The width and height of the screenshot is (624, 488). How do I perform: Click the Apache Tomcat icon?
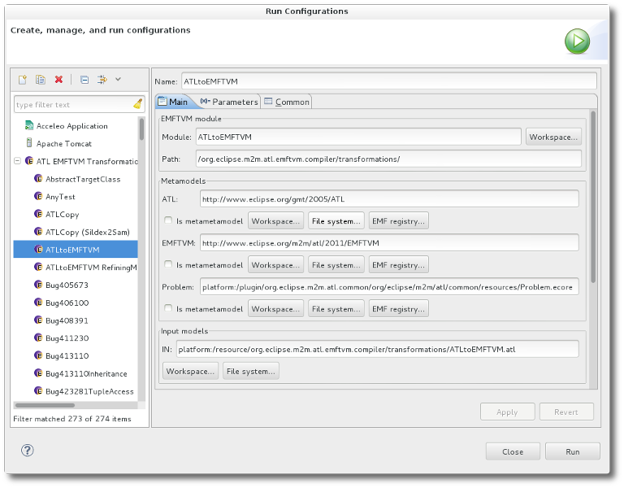coord(29,142)
